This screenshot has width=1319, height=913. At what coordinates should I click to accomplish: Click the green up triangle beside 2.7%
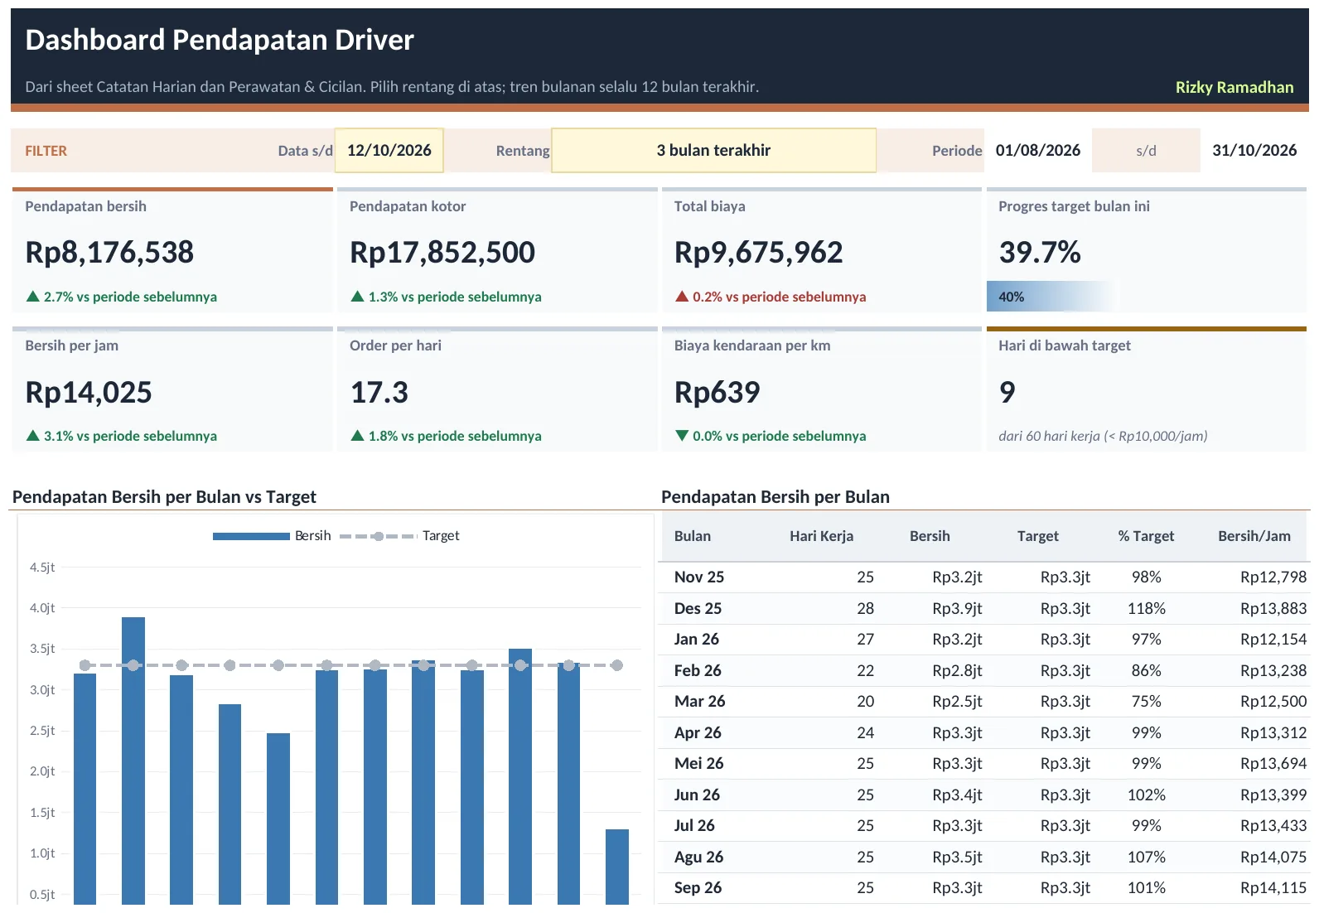33,296
